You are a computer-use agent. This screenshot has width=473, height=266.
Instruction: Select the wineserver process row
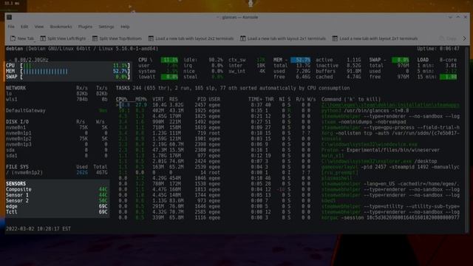[x=287, y=150]
